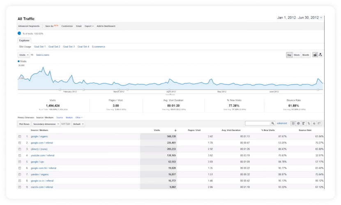Image resolution: width=341 pixels, height=205 pixels.
Task: Click the blue segment circle icon
Action: (x=19, y=33)
